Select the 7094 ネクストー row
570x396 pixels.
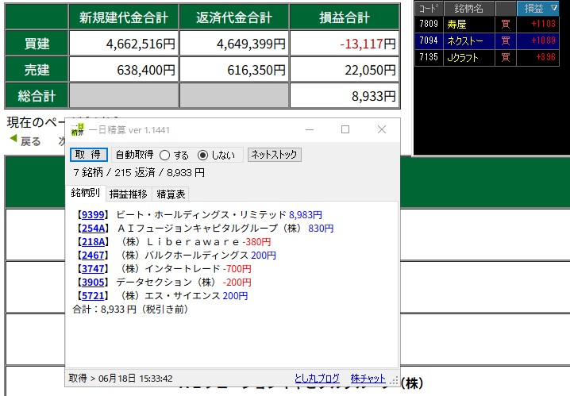point(491,40)
